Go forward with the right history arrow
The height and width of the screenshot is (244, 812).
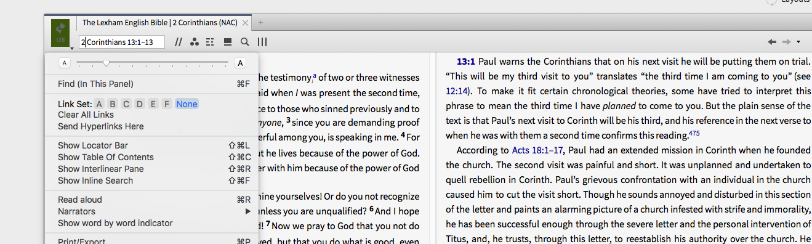[x=786, y=42]
